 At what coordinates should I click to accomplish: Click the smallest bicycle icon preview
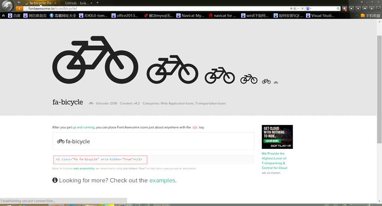click(x=276, y=83)
